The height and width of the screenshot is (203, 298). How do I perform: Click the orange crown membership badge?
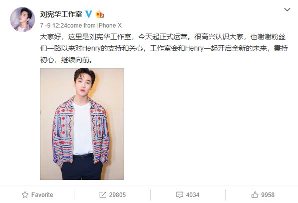(x=100, y=14)
